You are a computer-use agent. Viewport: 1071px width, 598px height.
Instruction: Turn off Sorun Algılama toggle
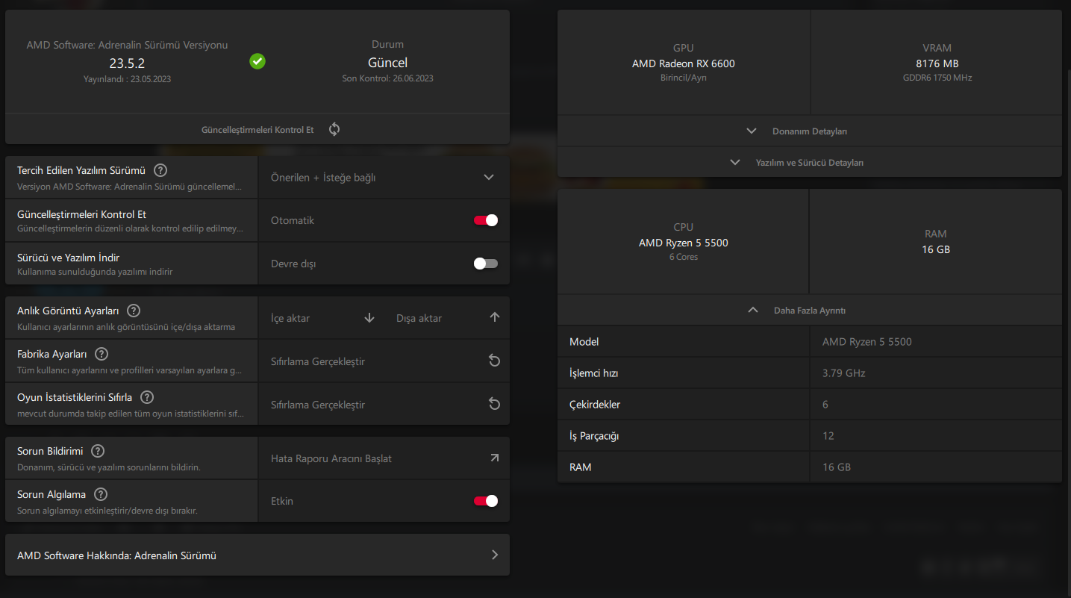(486, 501)
